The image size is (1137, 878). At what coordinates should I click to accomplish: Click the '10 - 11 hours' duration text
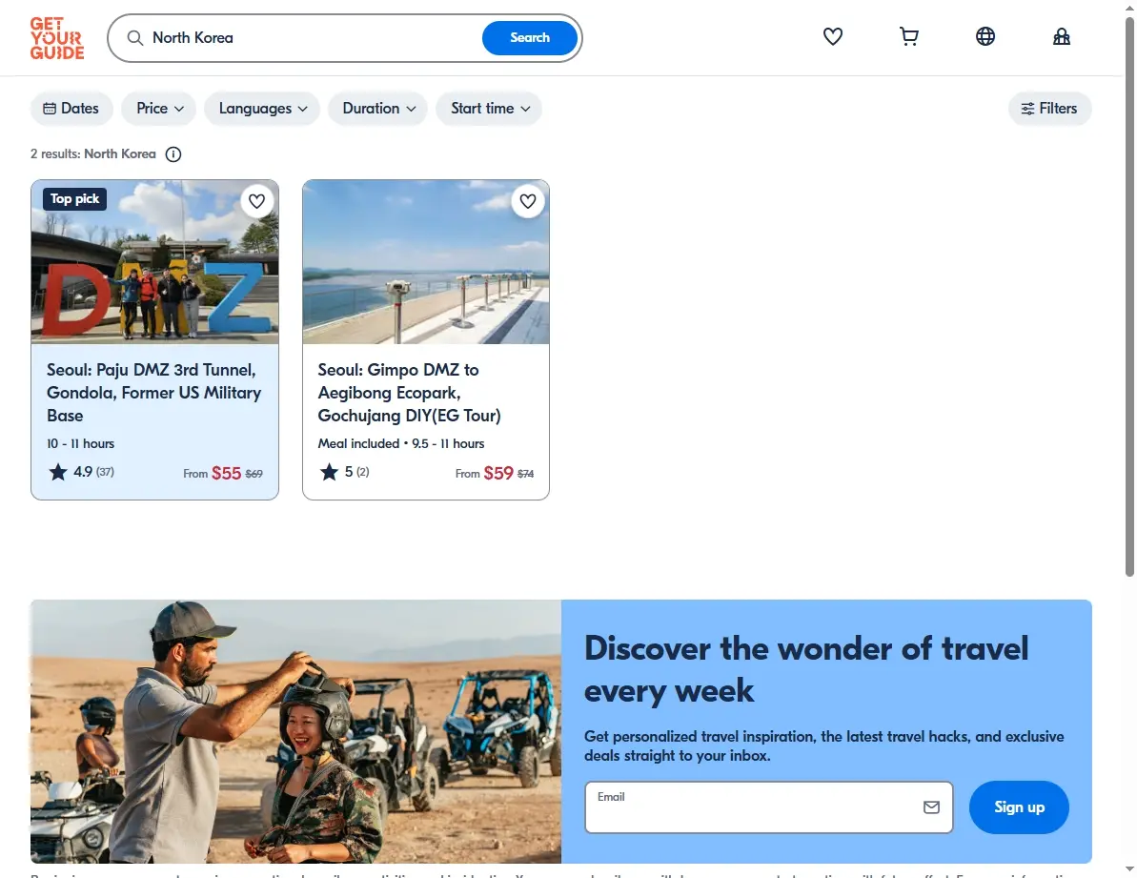pyautogui.click(x=80, y=443)
